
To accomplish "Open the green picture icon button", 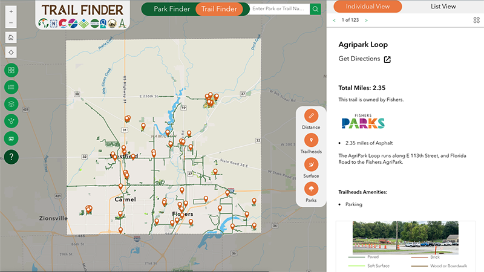I will point(11,138).
